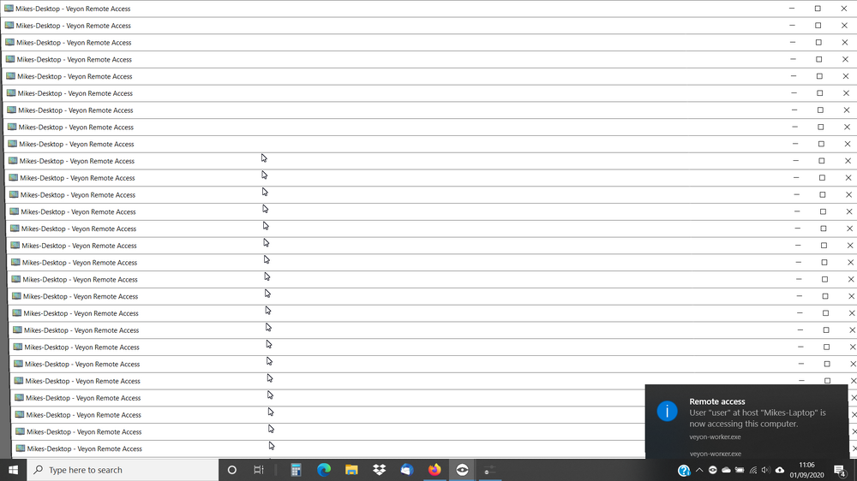Click the cloud upload tray icon
The height and width of the screenshot is (481, 857).
(779, 470)
